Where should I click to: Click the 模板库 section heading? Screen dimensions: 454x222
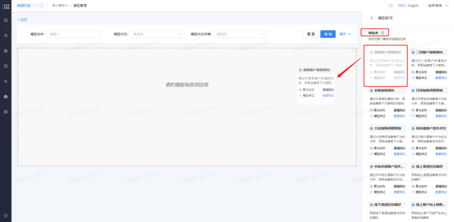click(373, 33)
